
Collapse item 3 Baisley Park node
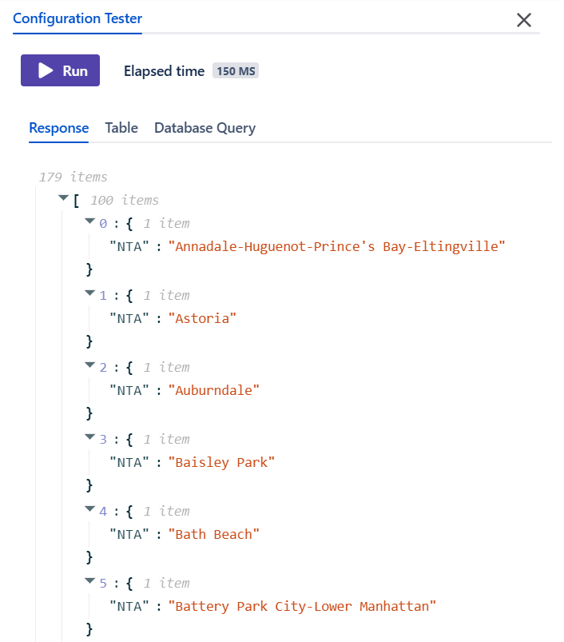tap(89, 437)
